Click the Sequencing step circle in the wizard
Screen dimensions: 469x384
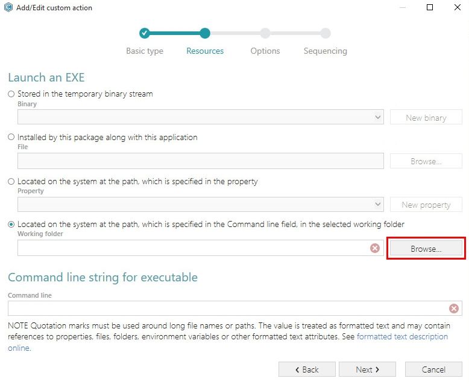tap(326, 33)
